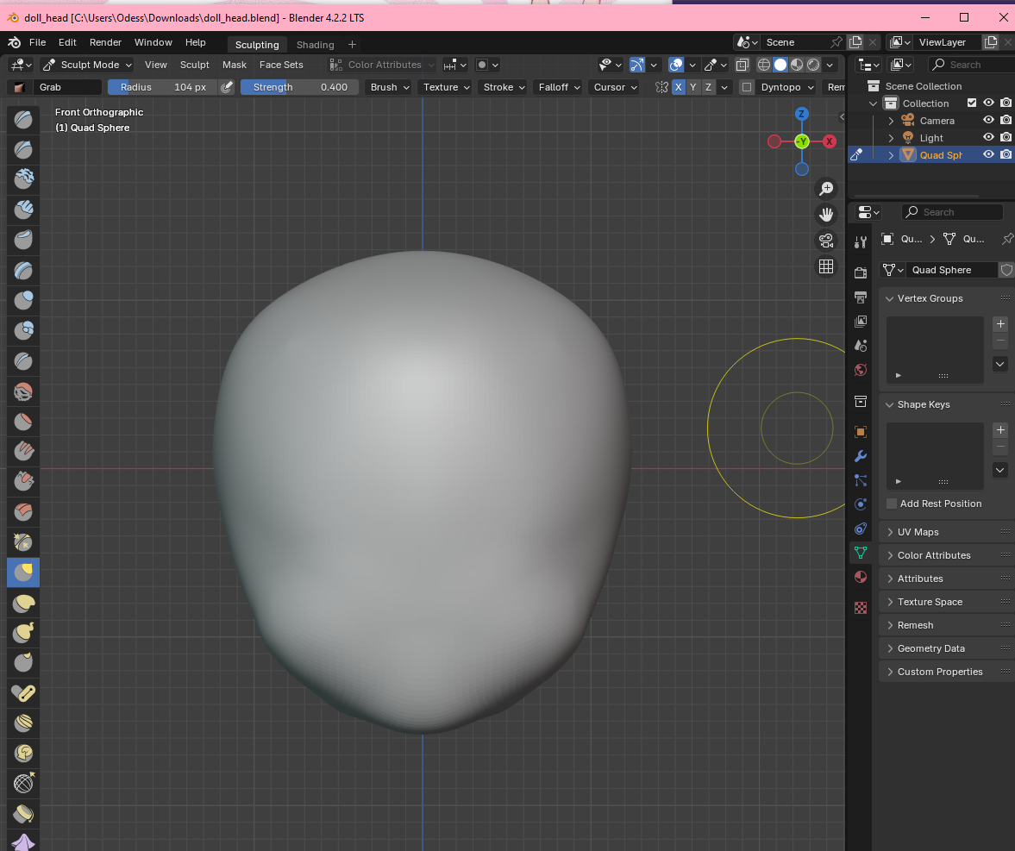Select the pan view hand icon
This screenshot has height=851, width=1015.
click(826, 215)
